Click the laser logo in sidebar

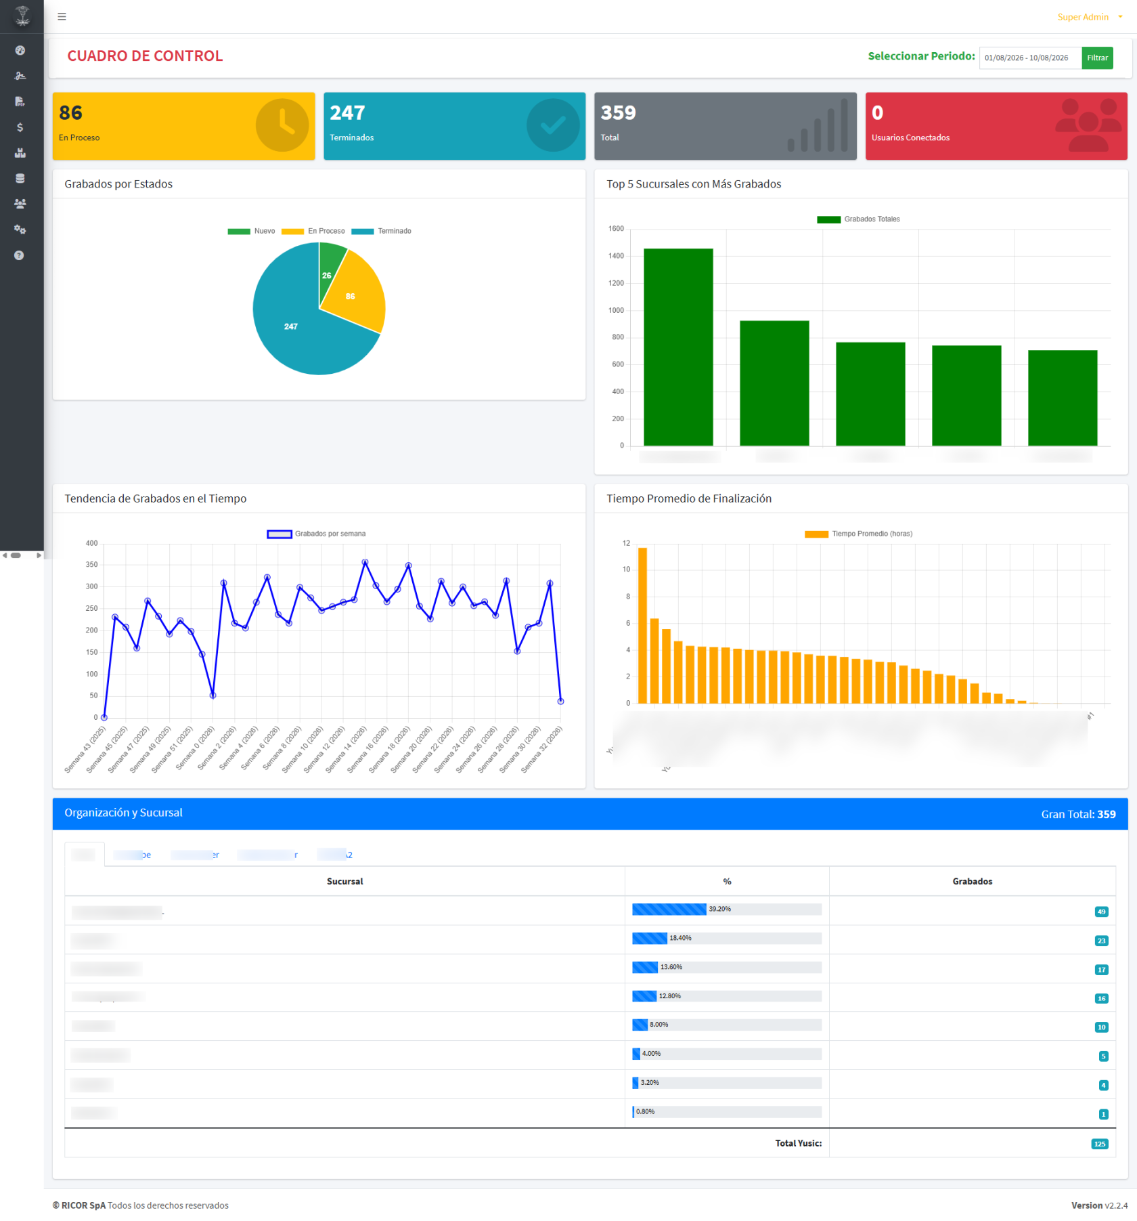(x=22, y=16)
